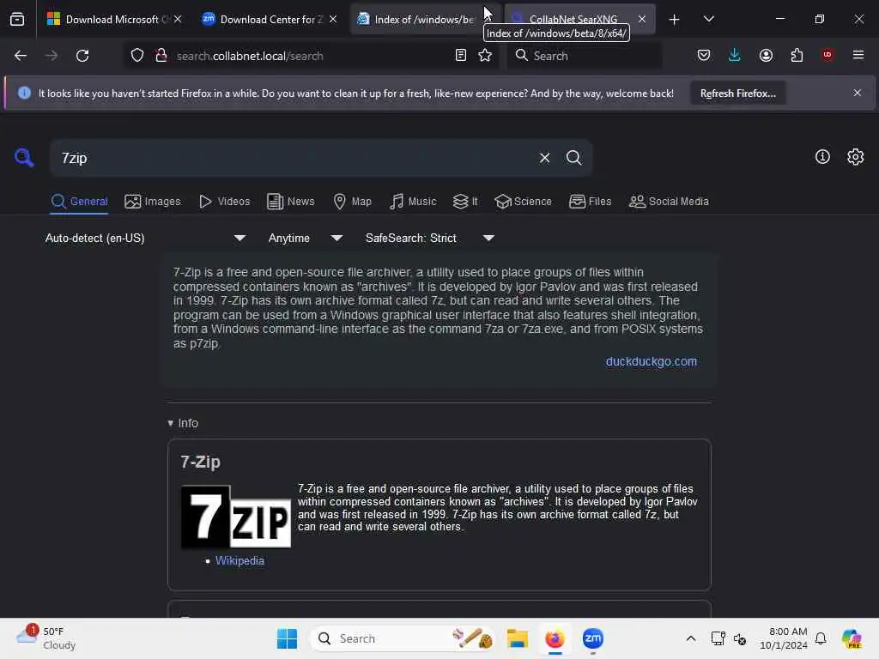The width and height of the screenshot is (879, 659).
Task: Open the Anytime time range dropdown
Action: point(306,239)
